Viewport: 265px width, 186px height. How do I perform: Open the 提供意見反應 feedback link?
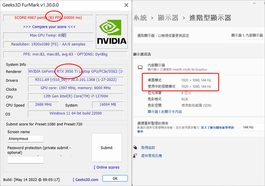click(x=152, y=156)
